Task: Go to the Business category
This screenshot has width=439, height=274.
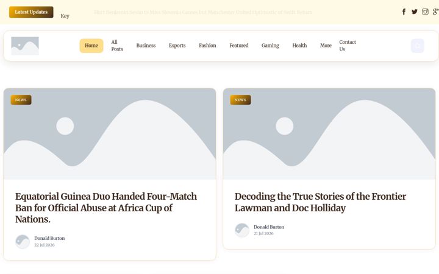Action: (x=146, y=46)
